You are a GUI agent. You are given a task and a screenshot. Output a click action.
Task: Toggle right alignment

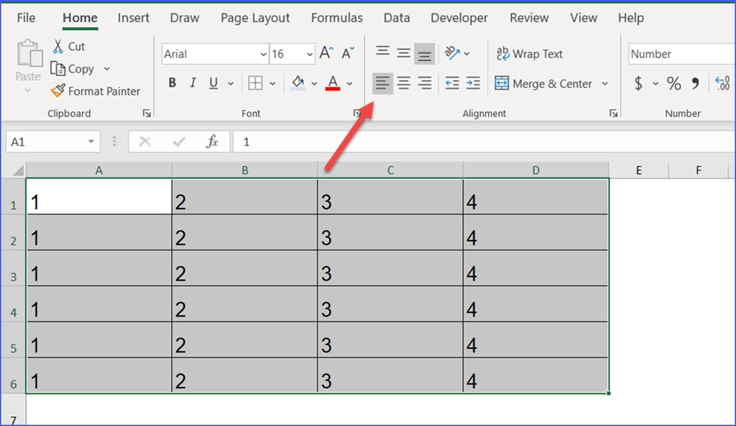[x=424, y=83]
